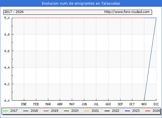Click the legend label '2017'
The height and width of the screenshot is (118, 162).
click(x=14, y=111)
